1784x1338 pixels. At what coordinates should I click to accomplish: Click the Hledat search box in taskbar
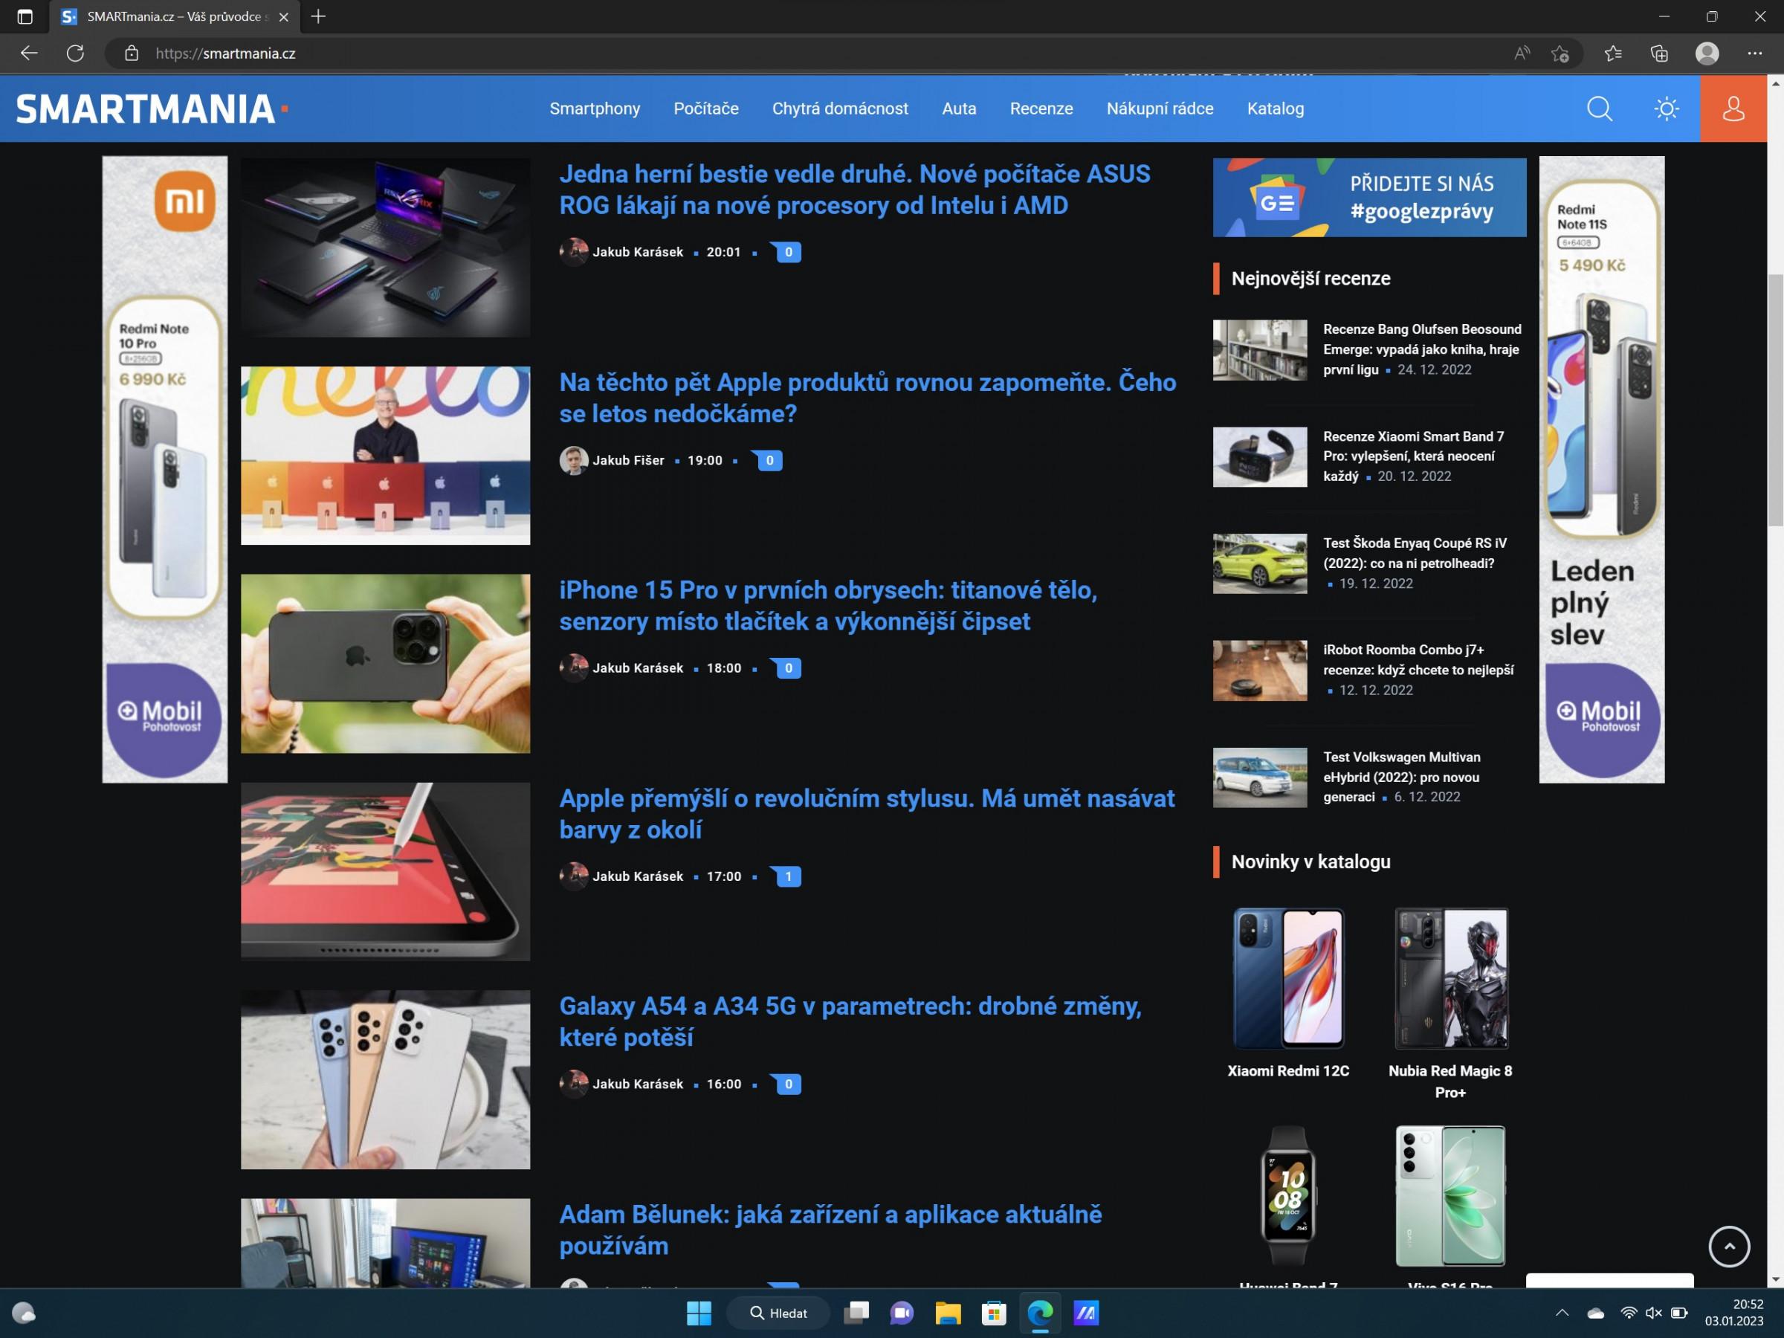point(778,1313)
